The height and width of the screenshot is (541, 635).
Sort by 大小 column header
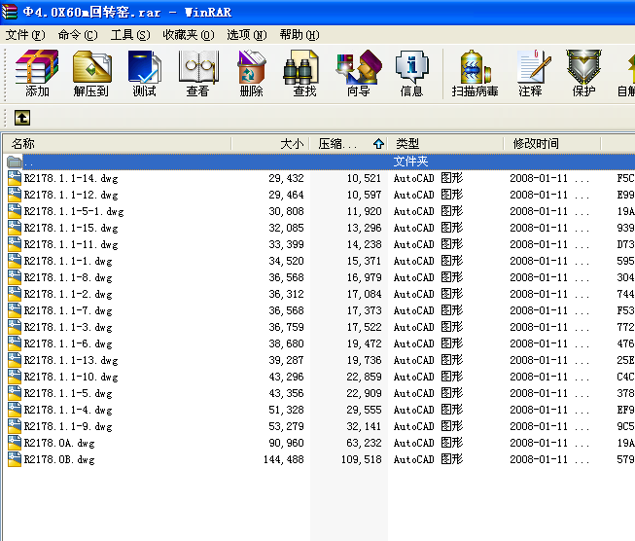[270, 143]
